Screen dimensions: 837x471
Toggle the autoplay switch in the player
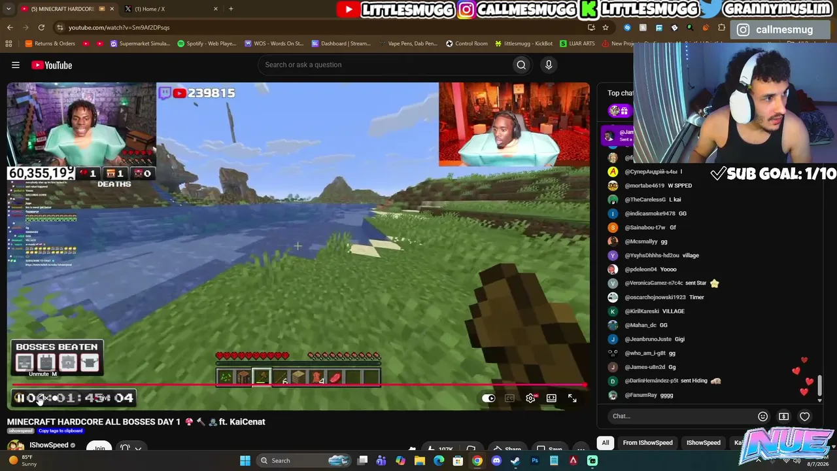(x=488, y=398)
